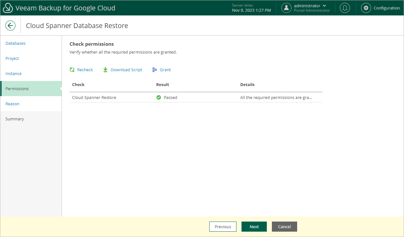Click 'All the required permissions are gra...' details
404x237 pixels.
276,97
